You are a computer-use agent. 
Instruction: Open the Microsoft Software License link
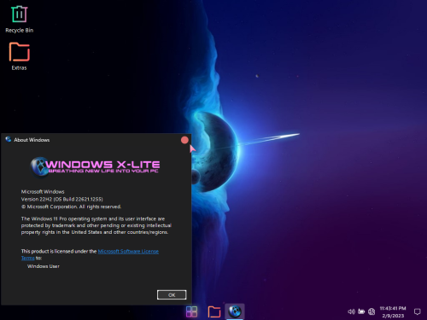point(128,252)
